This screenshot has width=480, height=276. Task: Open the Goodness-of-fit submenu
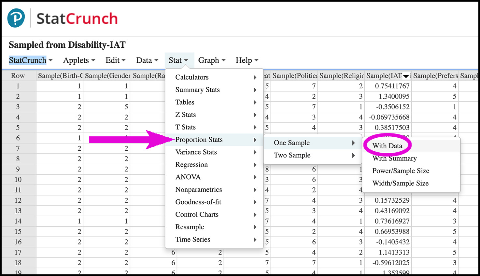pyautogui.click(x=214, y=202)
